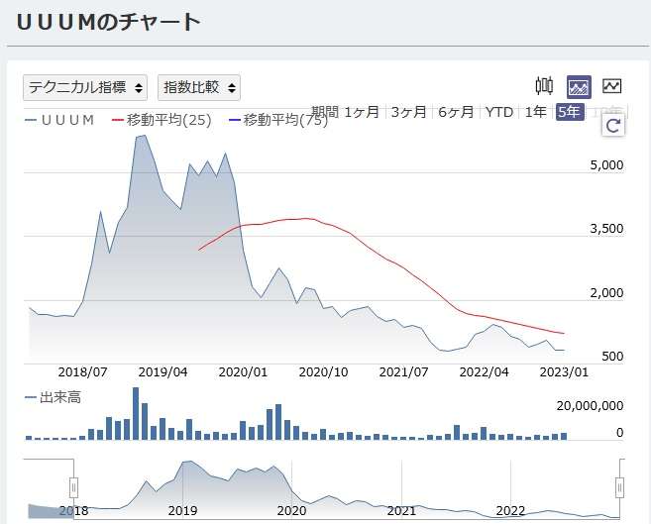The width and height of the screenshot is (651, 524).
Task: Click the 2020/10 x-axis label
Action: click(323, 372)
